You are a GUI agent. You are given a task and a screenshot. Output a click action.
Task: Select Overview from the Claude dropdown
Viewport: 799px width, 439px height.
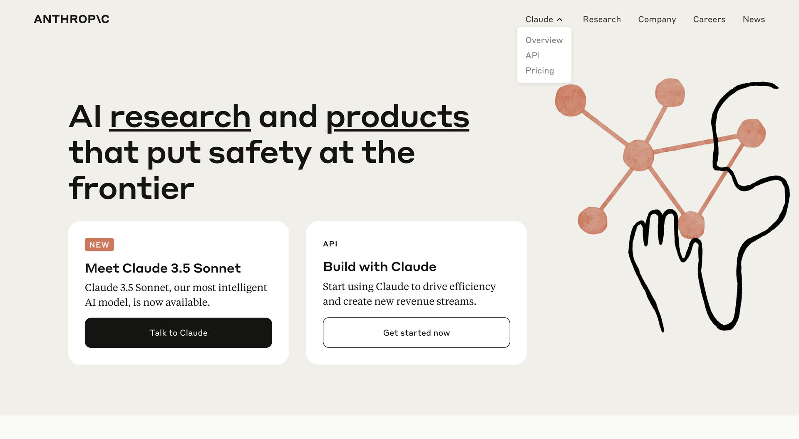click(543, 40)
